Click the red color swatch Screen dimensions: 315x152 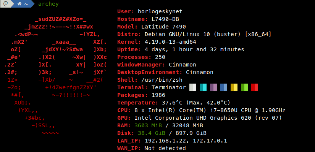(255, 87)
